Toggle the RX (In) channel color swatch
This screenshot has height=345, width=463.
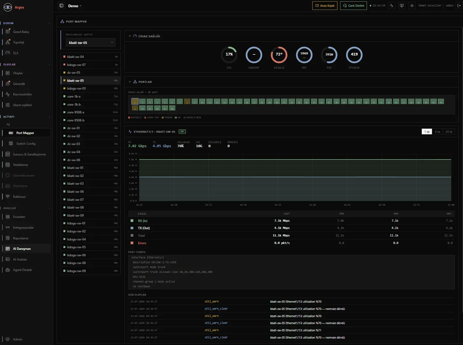tap(132, 221)
